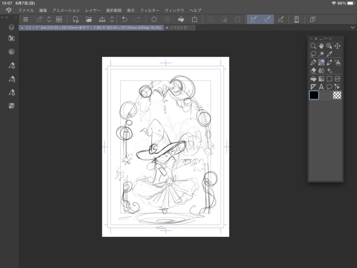Expand the canvas tab list chevron
Screen dimensions: 357x268
[x=353, y=27]
